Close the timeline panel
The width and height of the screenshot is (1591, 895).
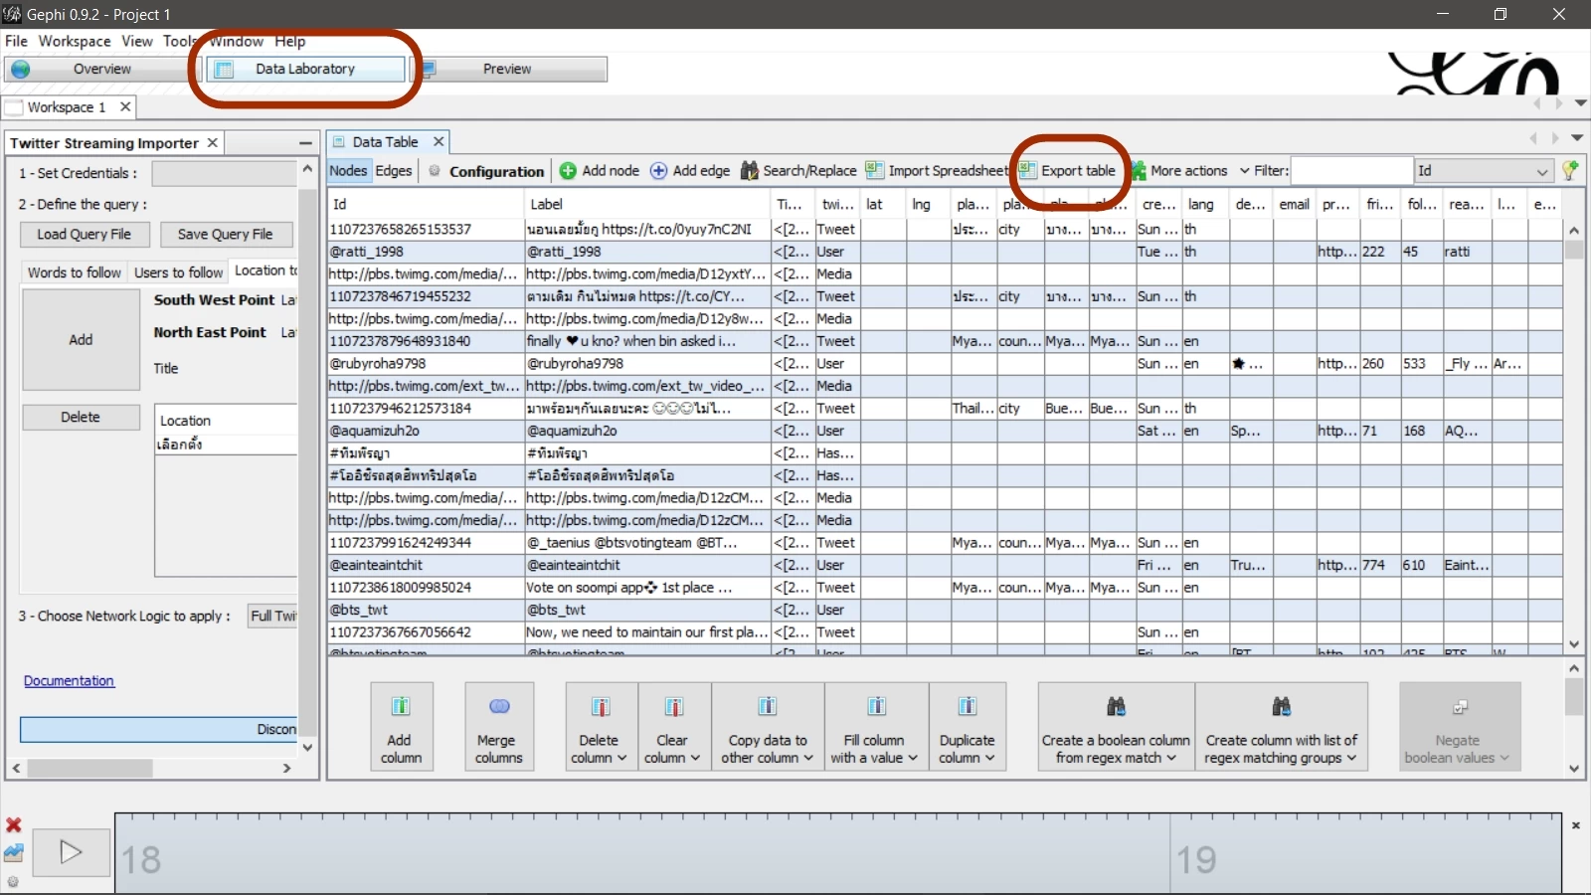pos(1576,825)
